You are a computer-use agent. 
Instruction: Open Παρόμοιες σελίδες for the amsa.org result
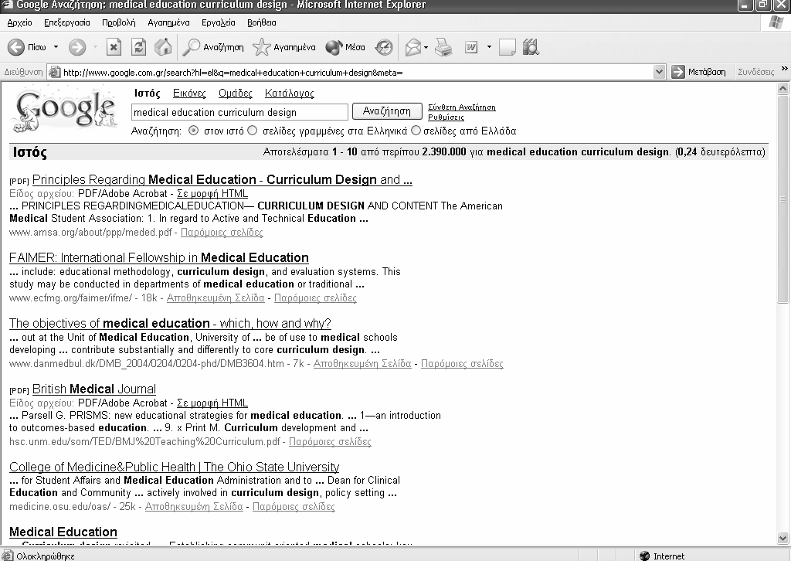tap(222, 233)
